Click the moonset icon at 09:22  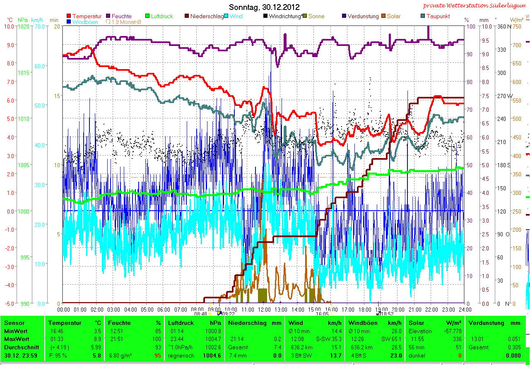pos(219,314)
